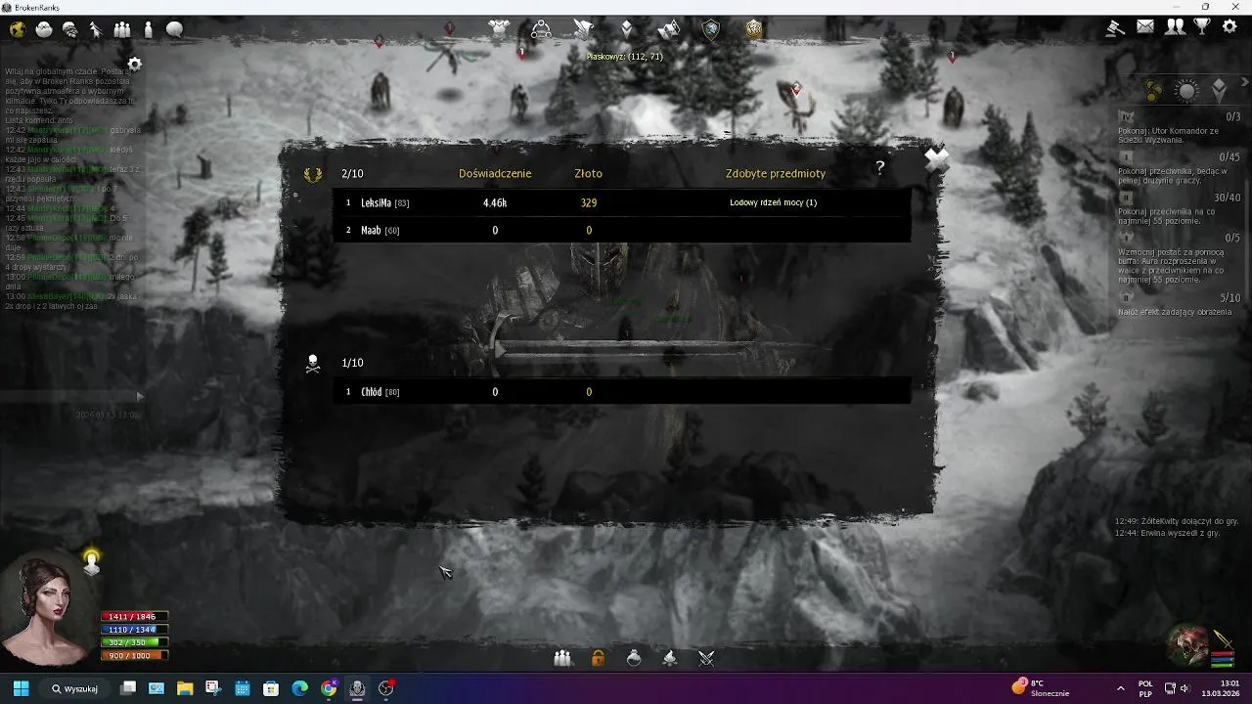Image resolution: width=1252 pixels, height=704 pixels.
Task: Click the crystal icon in quest panel
Action: [1220, 92]
